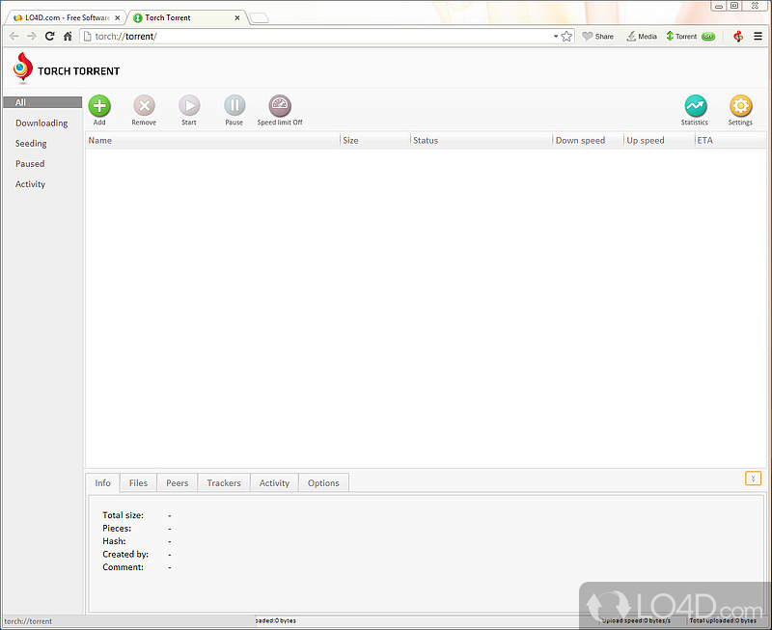The image size is (772, 630).
Task: Sort by the ETA column header
Action: point(731,140)
